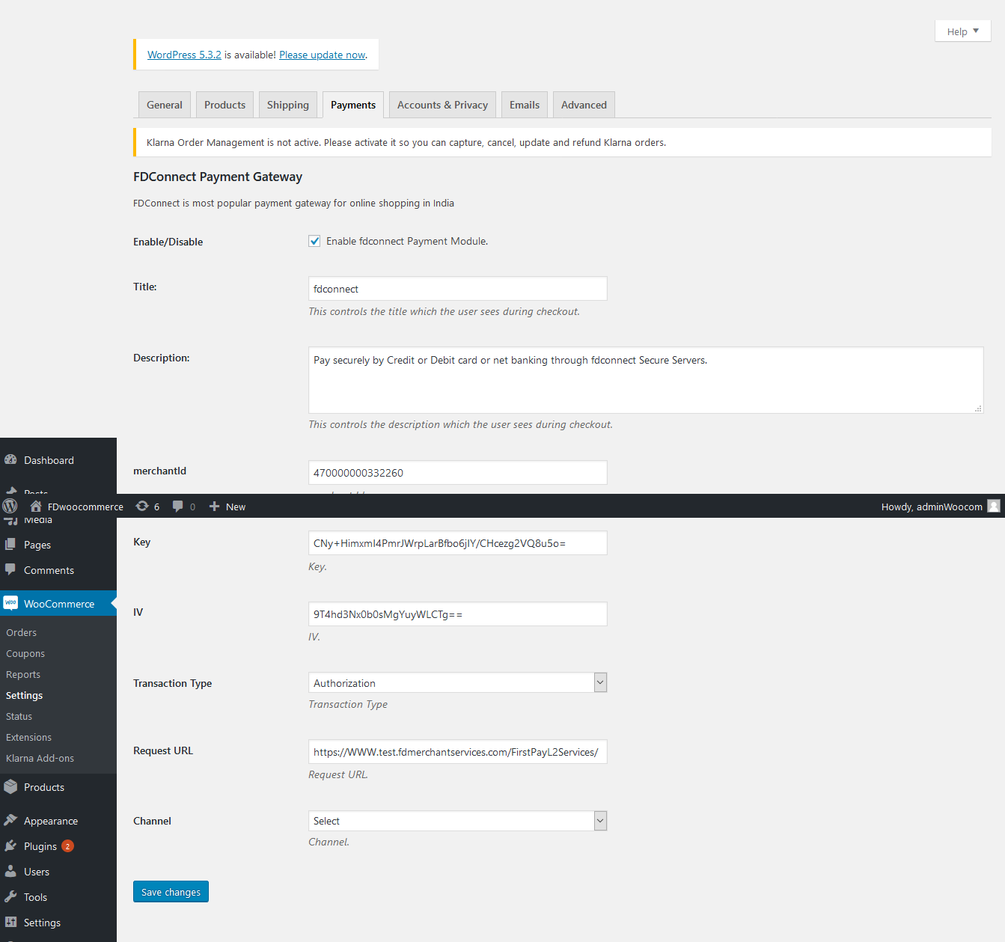Viewport: 1005px width, 942px height.
Task: Open Dashboard from the sidebar icon
Action: point(10,460)
